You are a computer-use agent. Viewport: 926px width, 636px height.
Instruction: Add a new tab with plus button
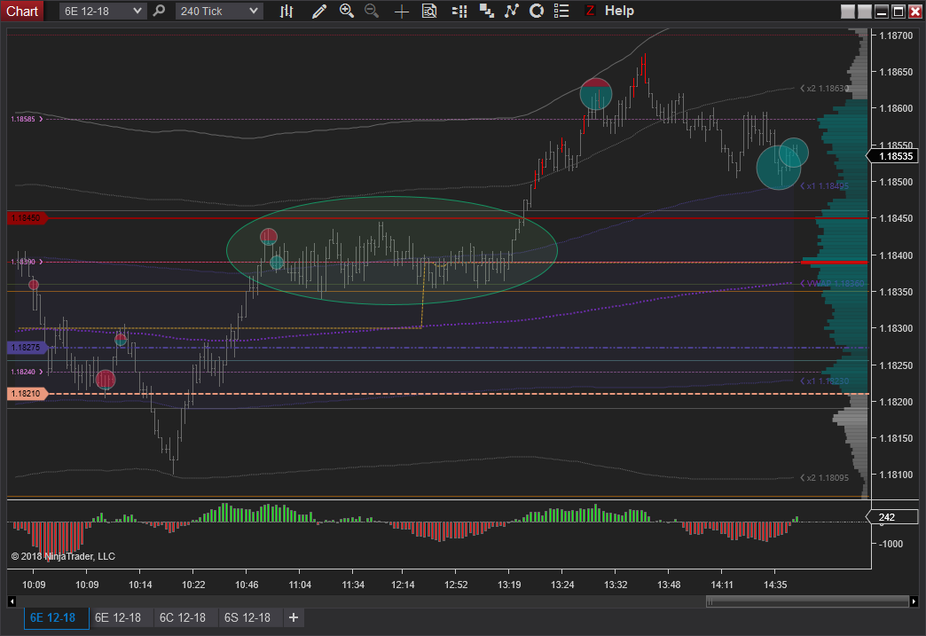pyautogui.click(x=294, y=617)
